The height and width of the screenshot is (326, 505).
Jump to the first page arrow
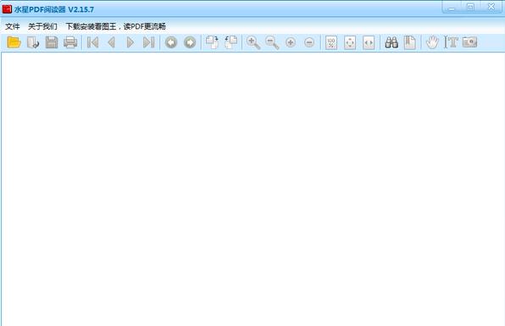[x=92, y=42]
